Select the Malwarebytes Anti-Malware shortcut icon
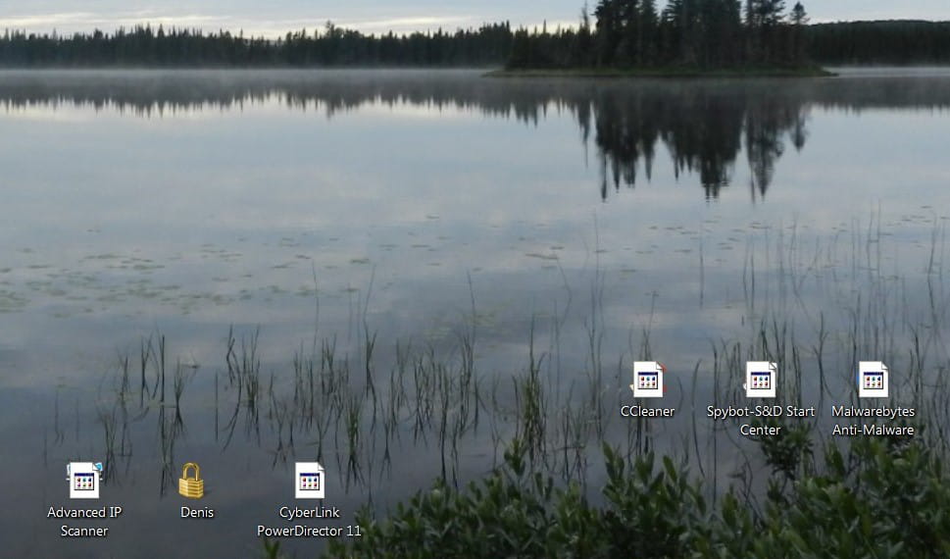The height and width of the screenshot is (559, 950). pyautogui.click(x=874, y=380)
